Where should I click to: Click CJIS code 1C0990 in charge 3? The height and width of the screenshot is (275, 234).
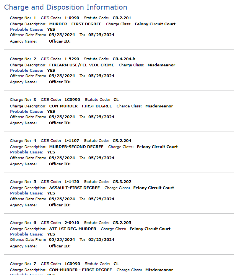click(72, 100)
